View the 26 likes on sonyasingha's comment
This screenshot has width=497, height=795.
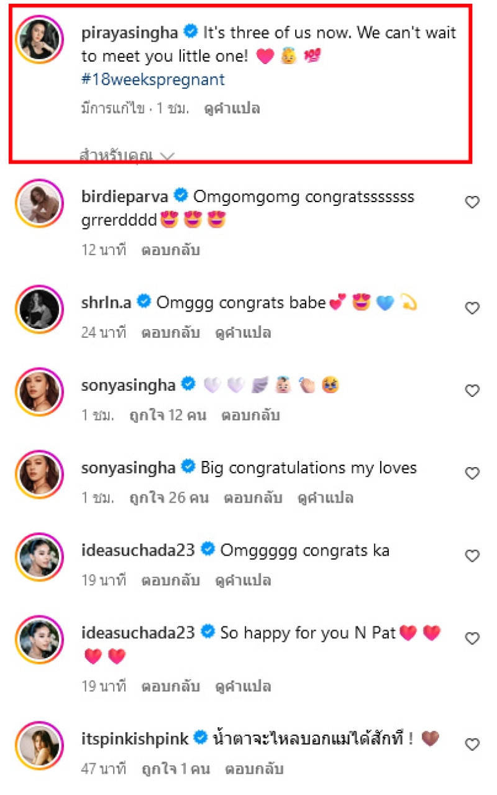pyautogui.click(x=169, y=498)
